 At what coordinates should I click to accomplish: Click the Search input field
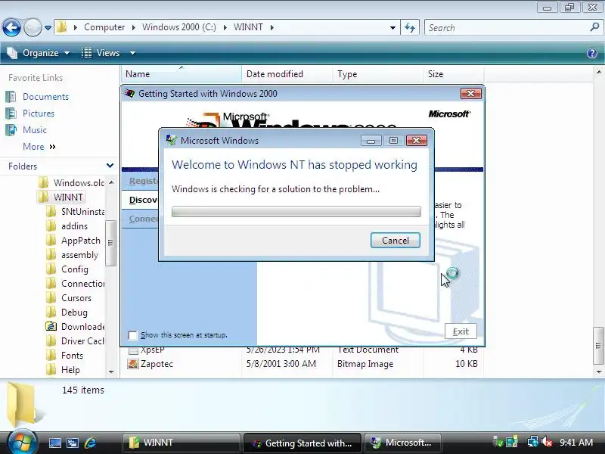[x=507, y=28]
